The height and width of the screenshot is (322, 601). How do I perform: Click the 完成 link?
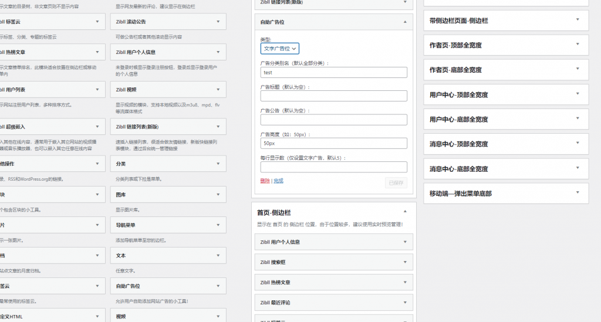tap(278, 181)
